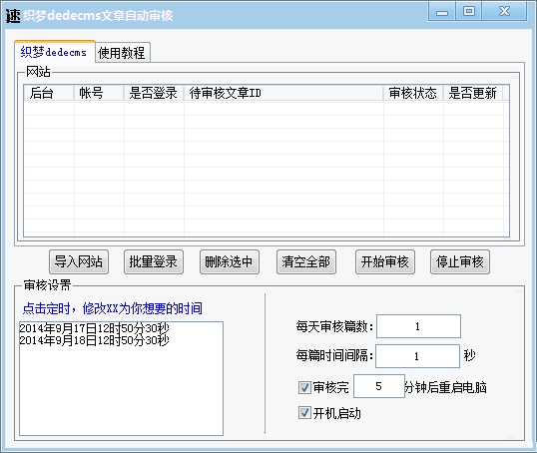Toggle the 开机启动 checkbox
The width and height of the screenshot is (537, 453).
pyautogui.click(x=304, y=413)
